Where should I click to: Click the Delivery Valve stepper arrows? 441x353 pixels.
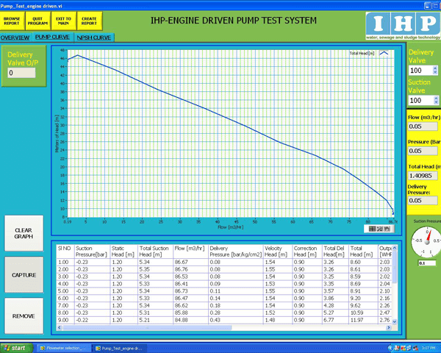(x=434, y=69)
